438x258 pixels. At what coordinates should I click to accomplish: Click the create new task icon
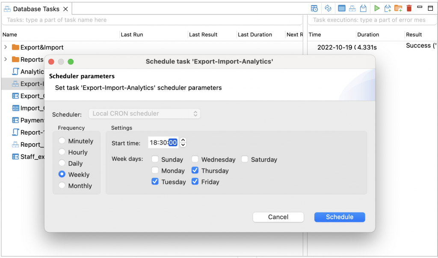pyautogui.click(x=388, y=9)
